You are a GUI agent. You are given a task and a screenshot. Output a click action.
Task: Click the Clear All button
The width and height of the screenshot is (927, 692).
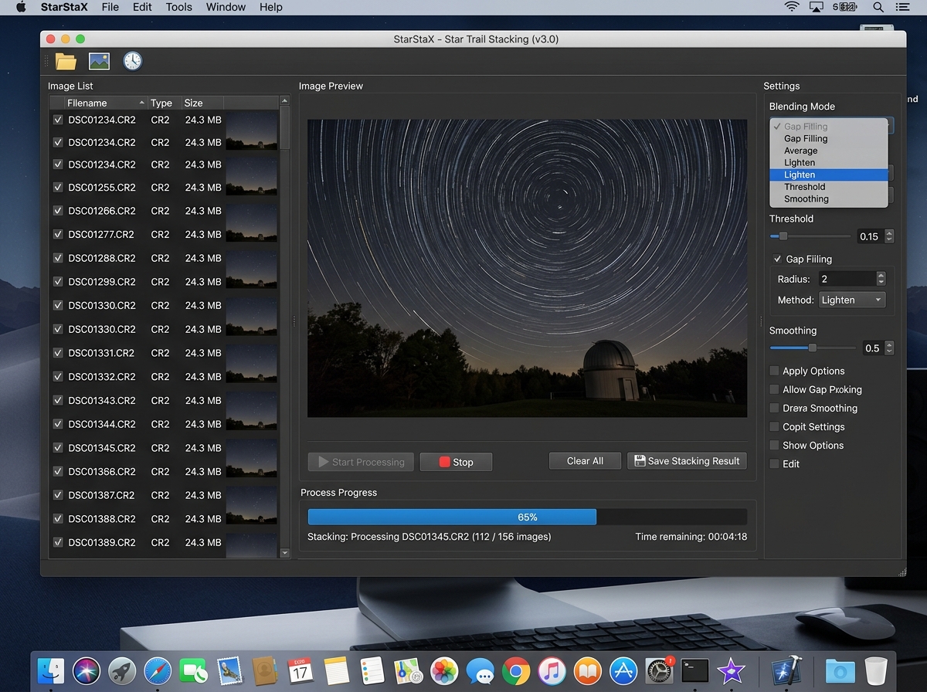pos(585,461)
